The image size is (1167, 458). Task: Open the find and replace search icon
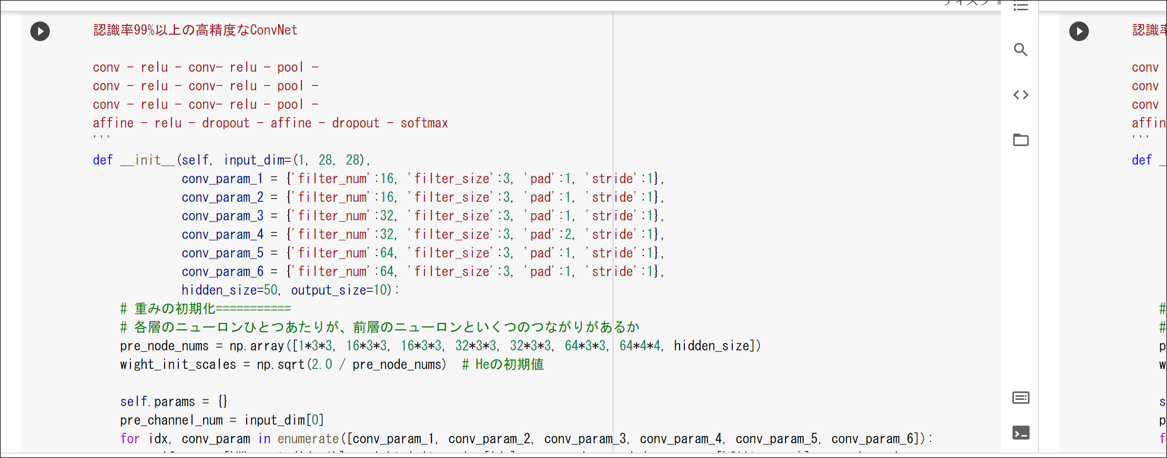click(x=1020, y=49)
